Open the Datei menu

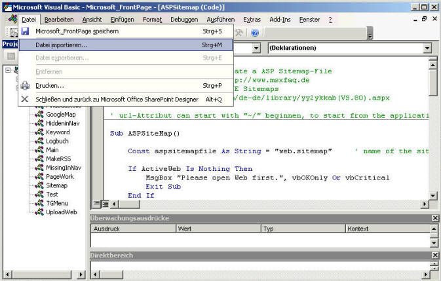29,20
